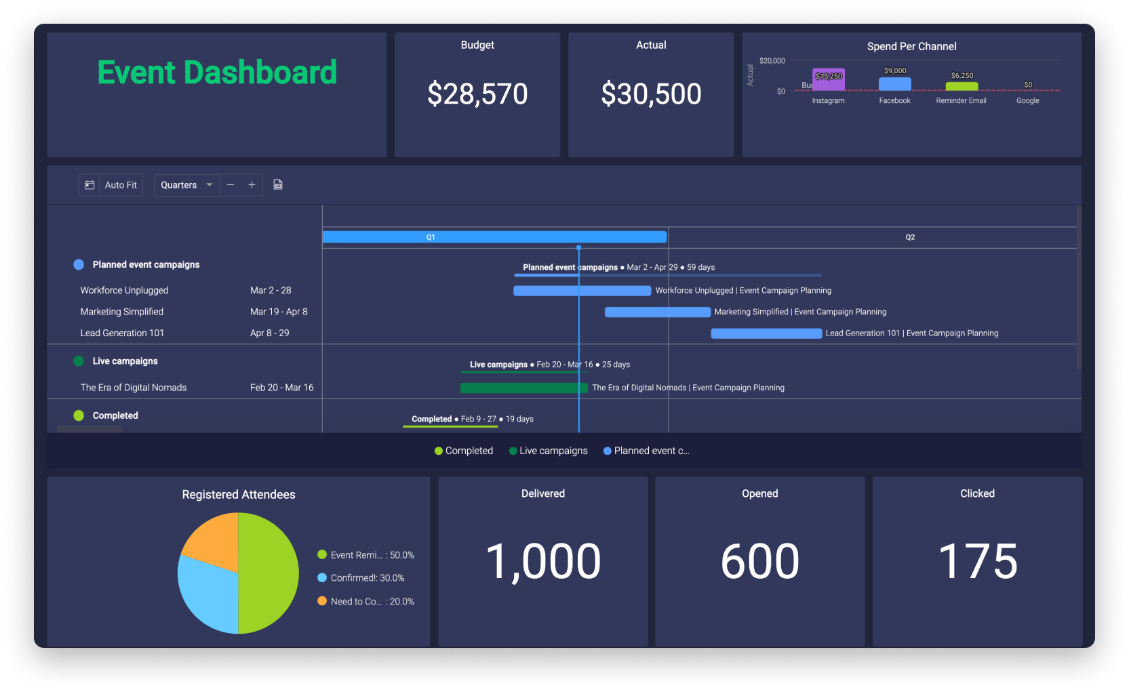Select the Completed group dot

coord(79,415)
